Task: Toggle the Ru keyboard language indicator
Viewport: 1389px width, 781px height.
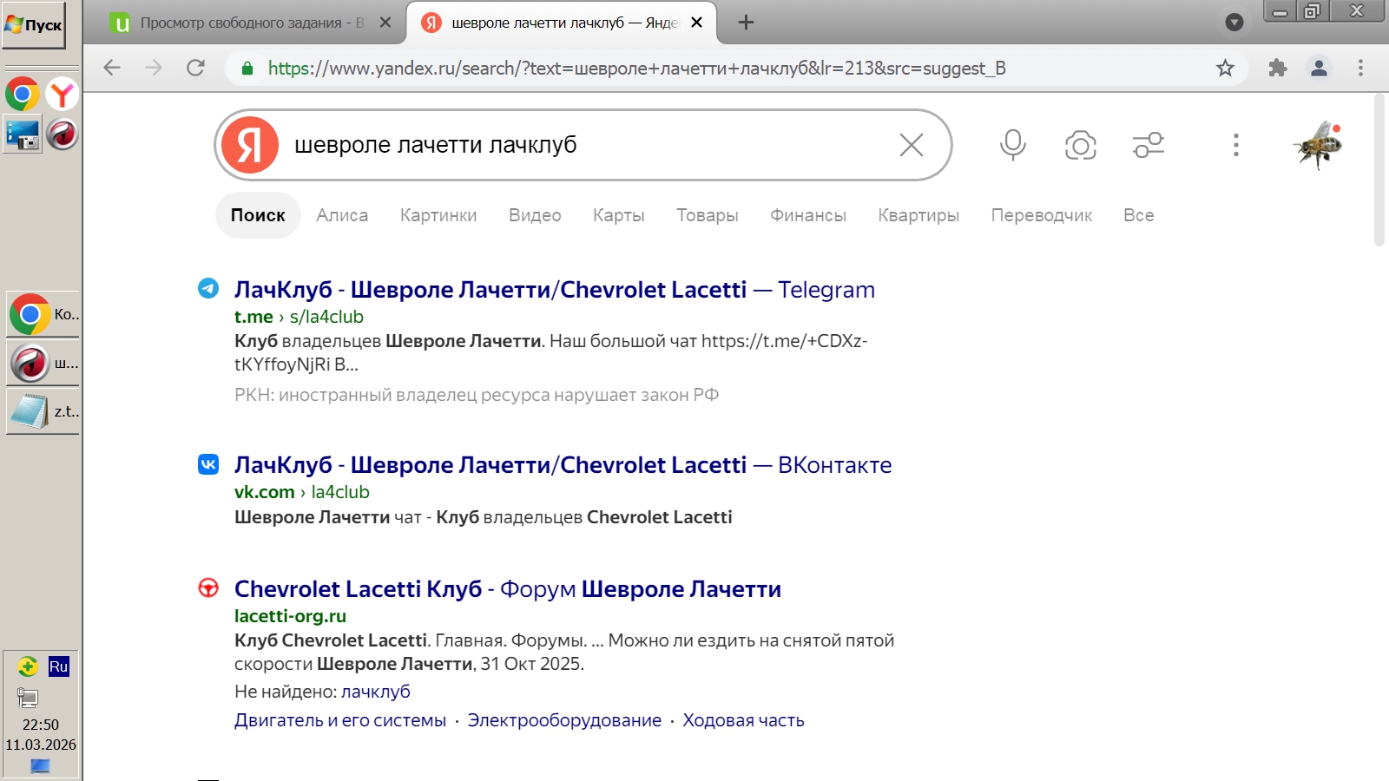Action: click(58, 666)
